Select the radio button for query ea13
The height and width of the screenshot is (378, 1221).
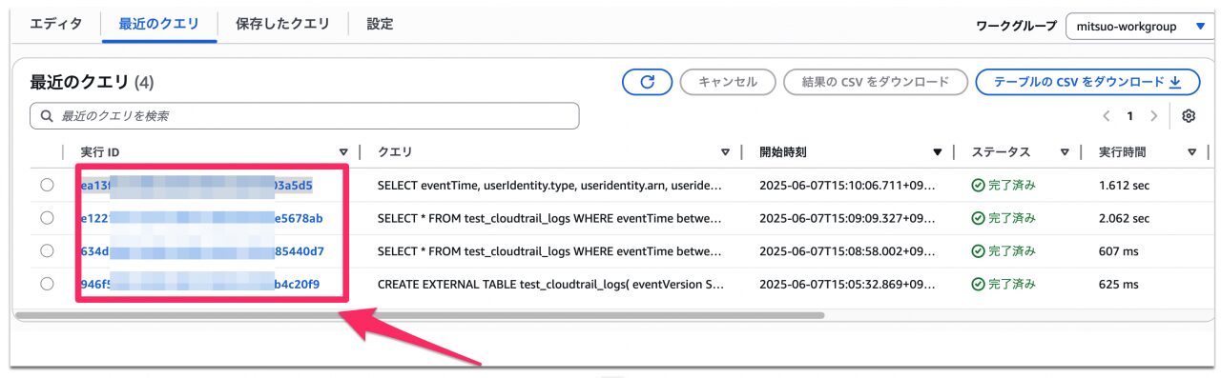click(x=47, y=186)
